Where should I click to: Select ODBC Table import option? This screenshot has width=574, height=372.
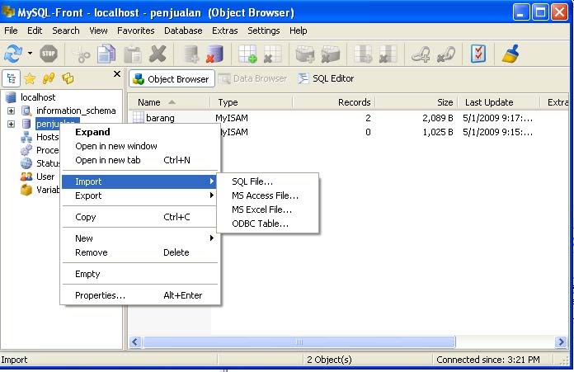coord(268,224)
